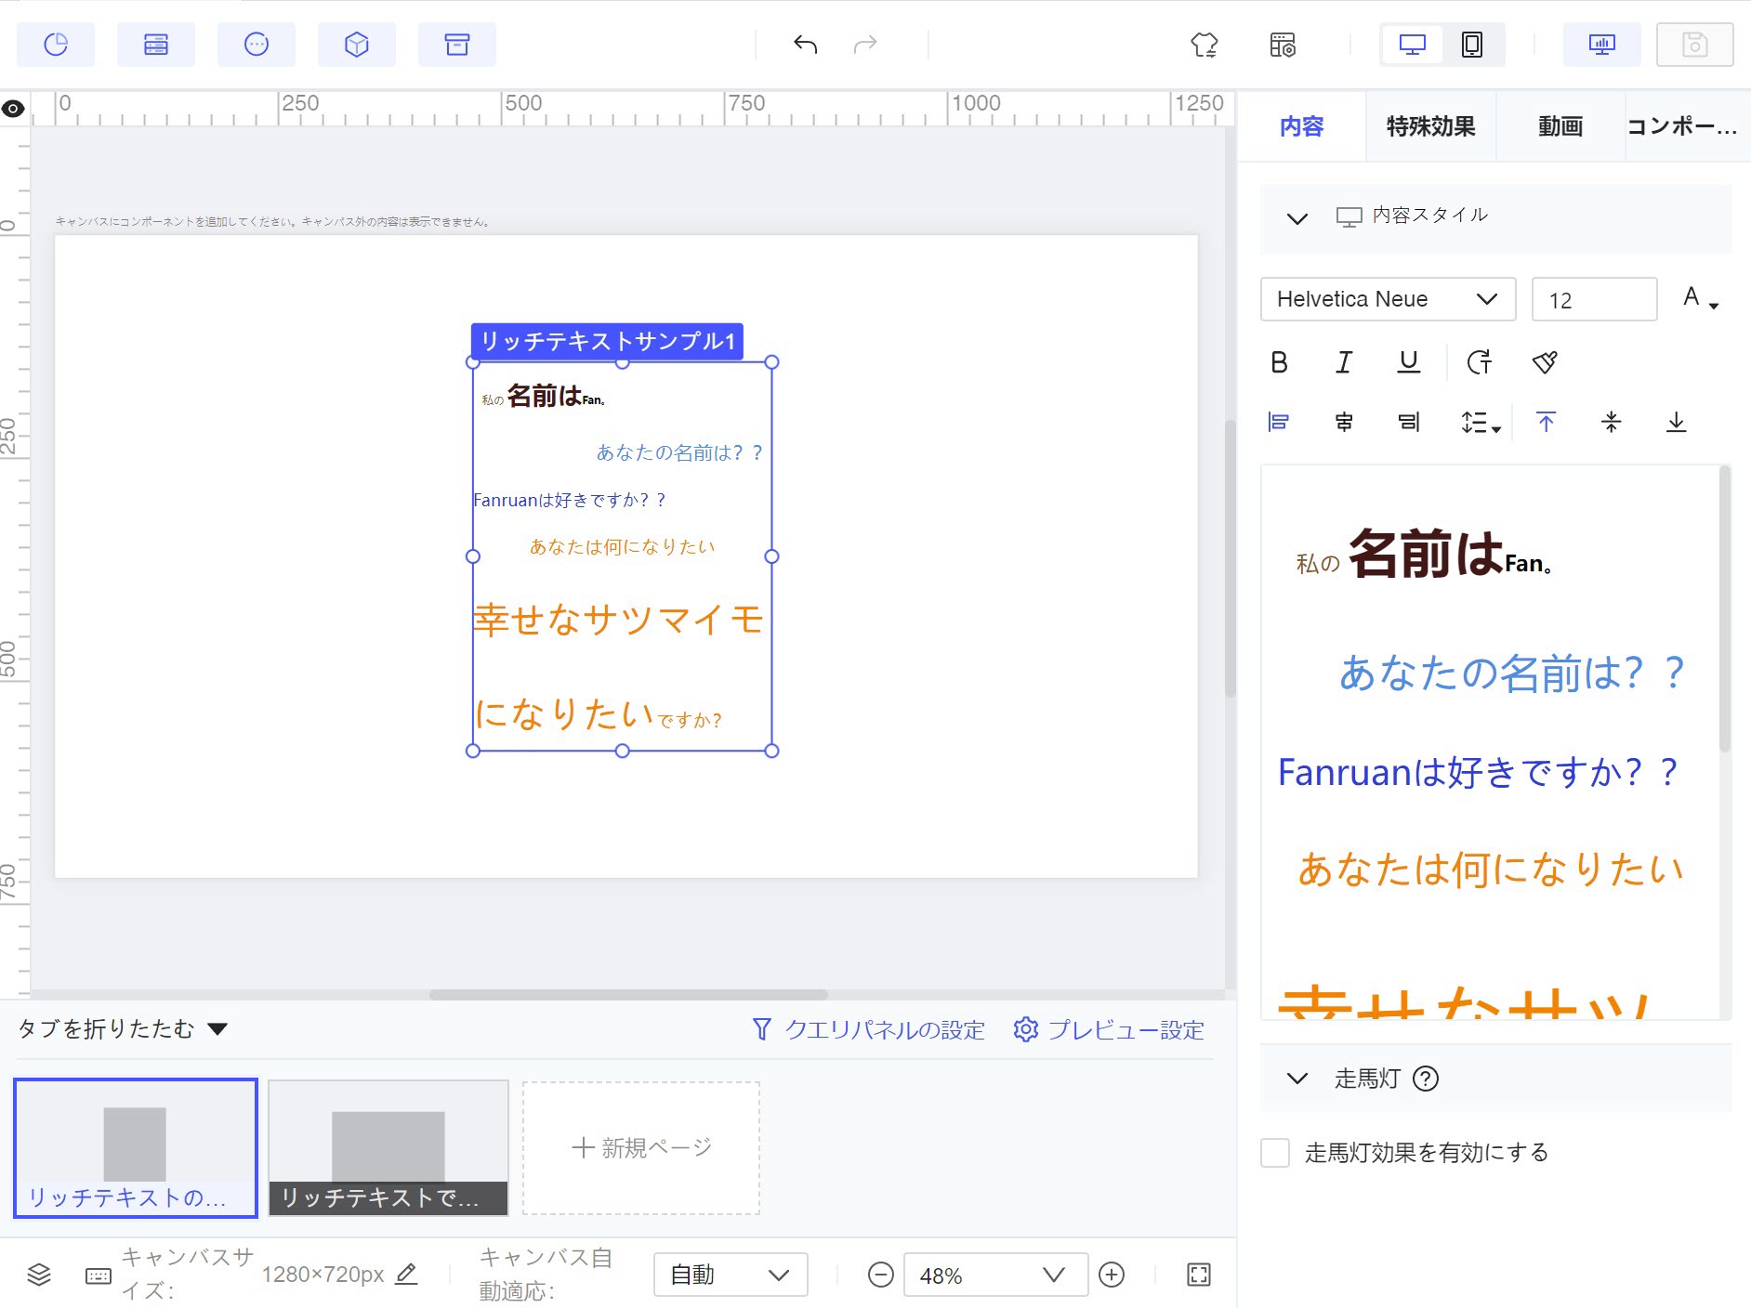This screenshot has width=1751, height=1308.
Task: Create a 新規ページ page
Action: point(640,1147)
